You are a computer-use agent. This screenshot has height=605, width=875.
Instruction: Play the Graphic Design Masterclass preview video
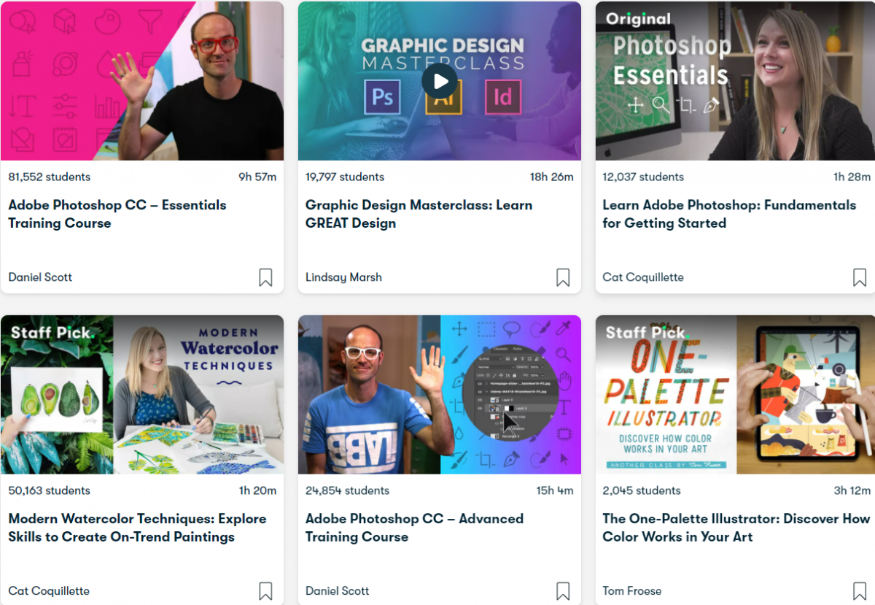point(440,81)
